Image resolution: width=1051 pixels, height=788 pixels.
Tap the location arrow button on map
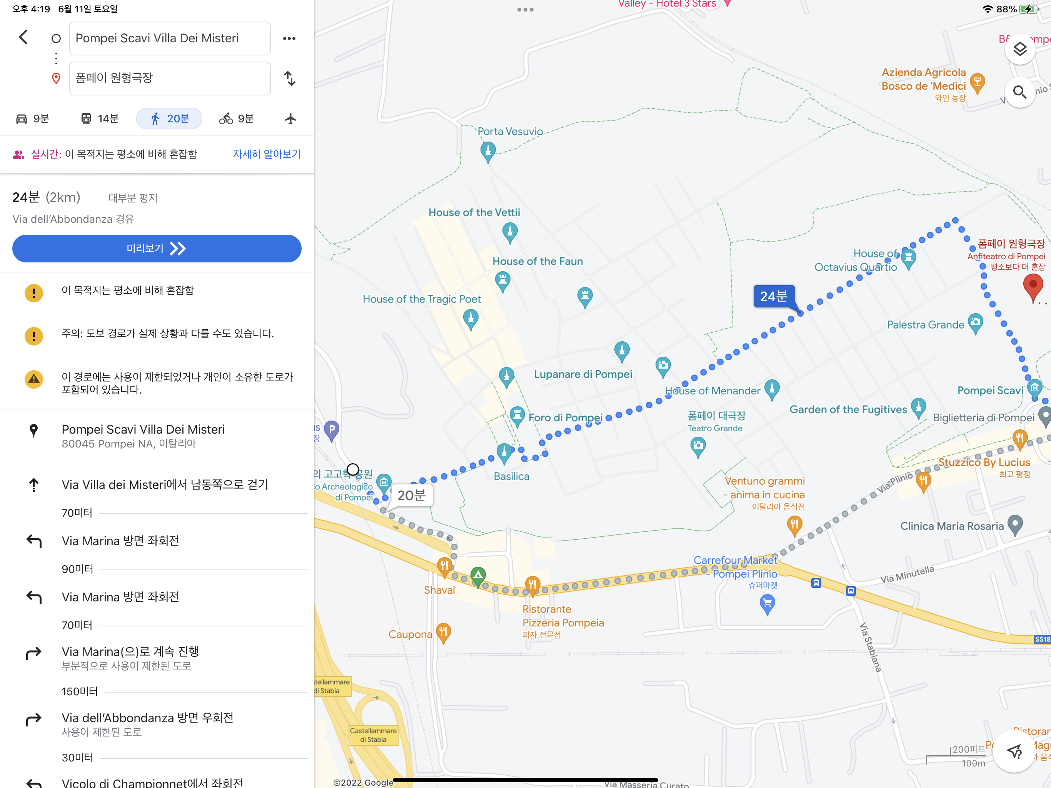(1014, 751)
